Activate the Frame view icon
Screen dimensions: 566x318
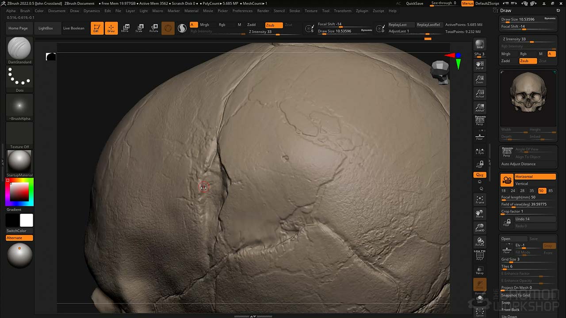click(x=480, y=199)
